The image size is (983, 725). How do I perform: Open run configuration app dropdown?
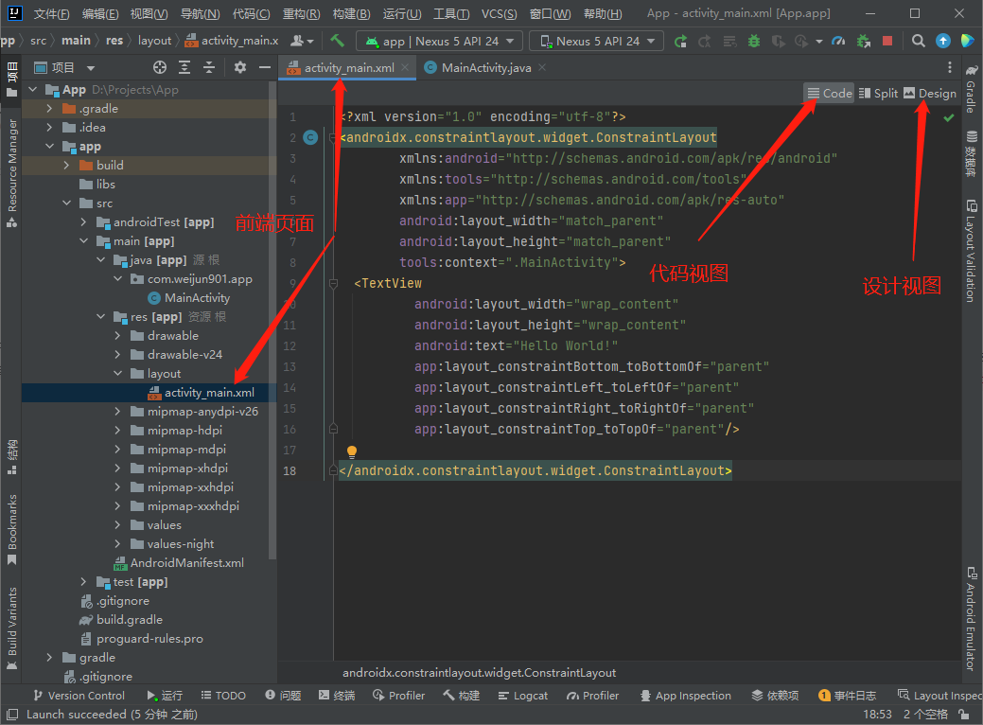(439, 42)
